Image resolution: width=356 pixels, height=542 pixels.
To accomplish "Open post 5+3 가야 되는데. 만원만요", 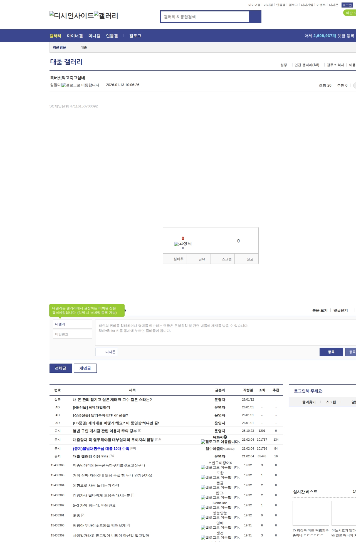I will click(94, 506).
